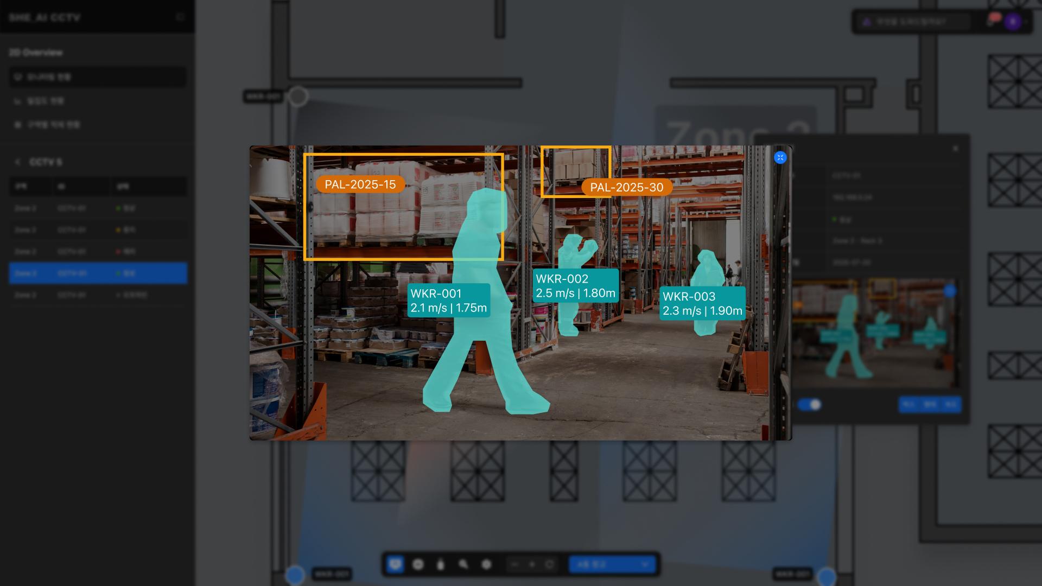1042x586 pixels.
Task: Toggle the switch in CCTV detail panel
Action: coord(809,405)
